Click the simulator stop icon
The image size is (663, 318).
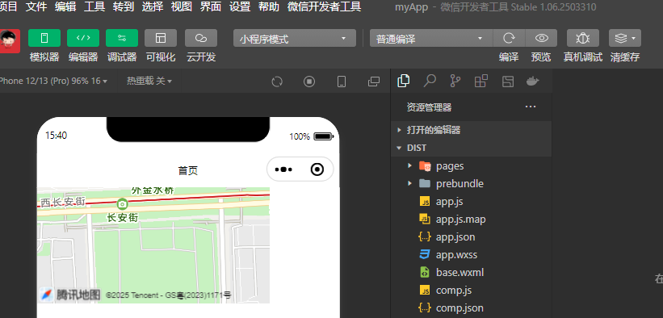pos(309,82)
